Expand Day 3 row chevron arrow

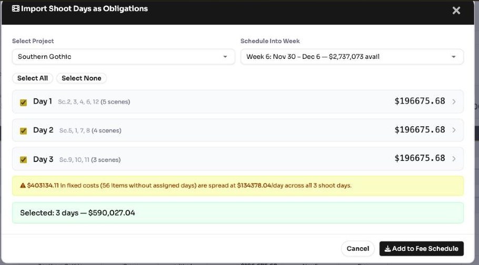click(x=454, y=159)
